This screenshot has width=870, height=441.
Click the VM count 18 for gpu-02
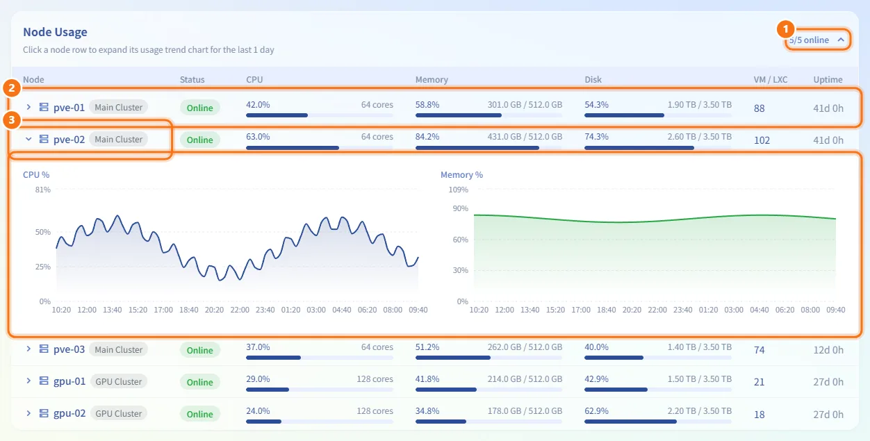(760, 415)
